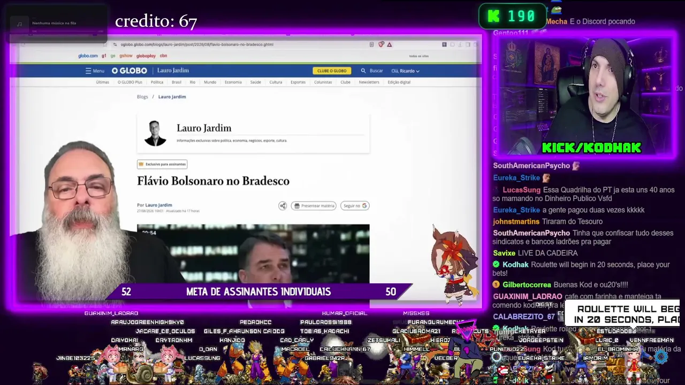This screenshot has height=385, width=685.
Task: Open the Últimas section
Action: tap(102, 82)
